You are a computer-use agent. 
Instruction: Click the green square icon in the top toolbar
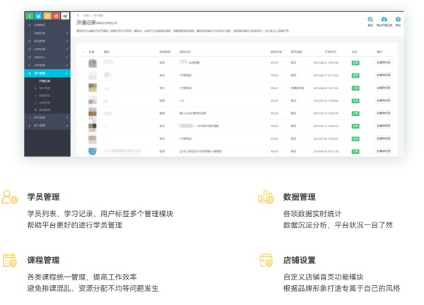click(x=30, y=16)
